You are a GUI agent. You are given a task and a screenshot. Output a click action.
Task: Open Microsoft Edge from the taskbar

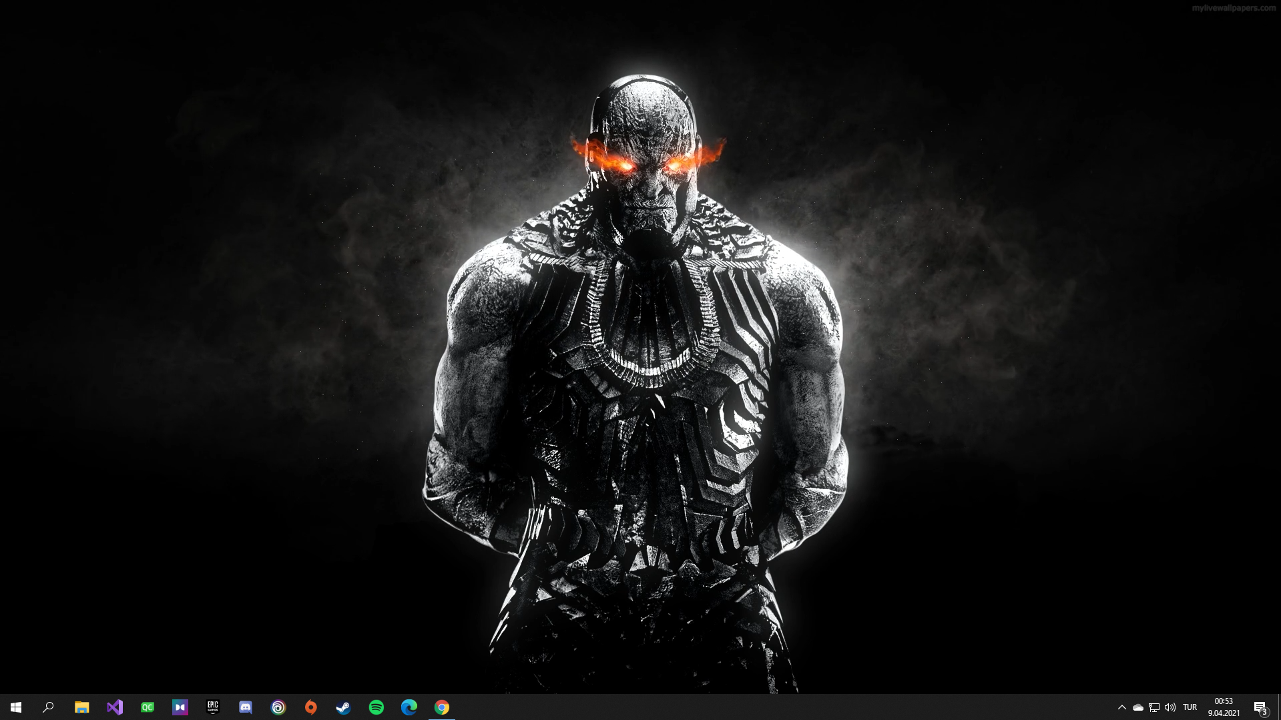[409, 707]
